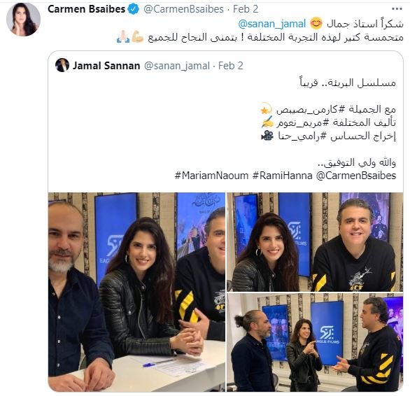Click the blue verified badge
Screen dimensions: 410x396
134,9
